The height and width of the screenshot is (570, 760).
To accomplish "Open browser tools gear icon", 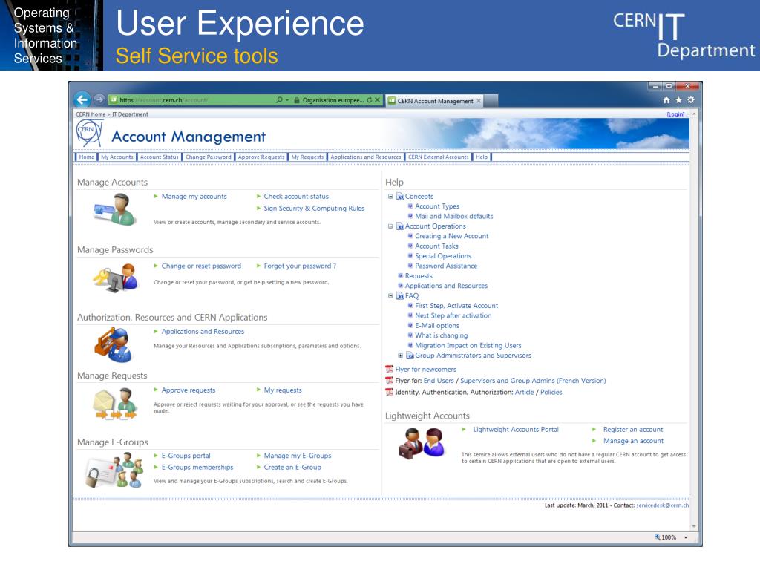I will (691, 100).
